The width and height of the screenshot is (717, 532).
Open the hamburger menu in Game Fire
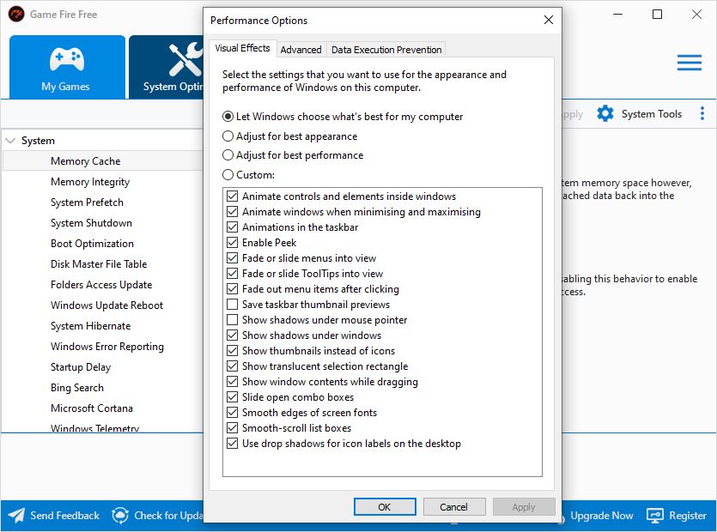click(690, 63)
